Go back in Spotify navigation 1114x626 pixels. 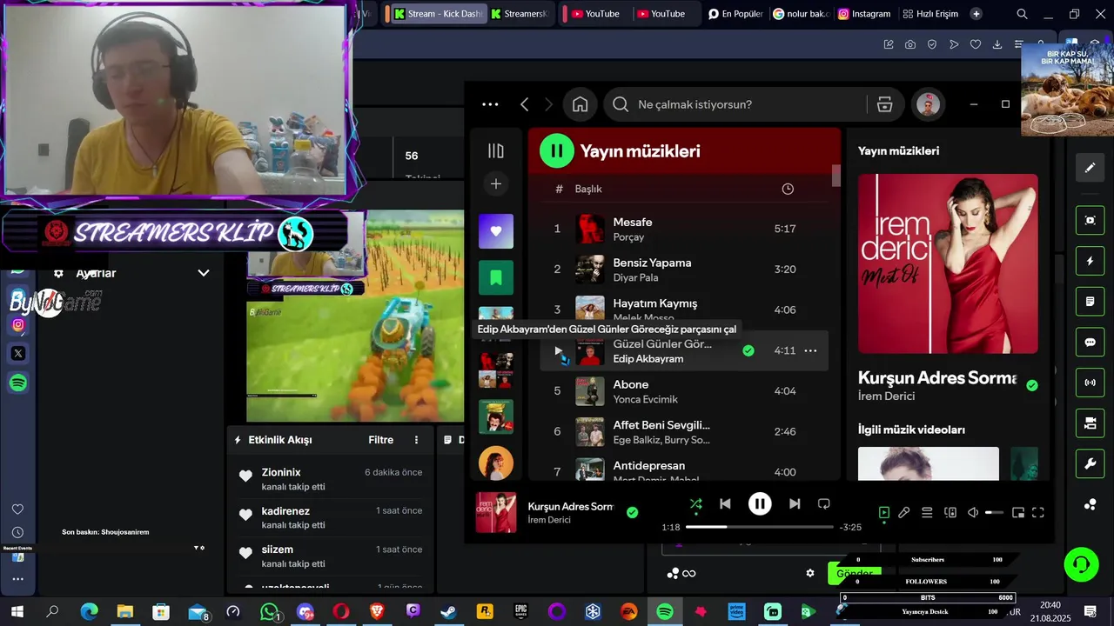(524, 104)
